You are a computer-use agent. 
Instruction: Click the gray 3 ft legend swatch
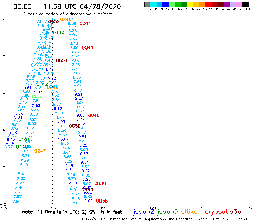[x=147, y=4]
